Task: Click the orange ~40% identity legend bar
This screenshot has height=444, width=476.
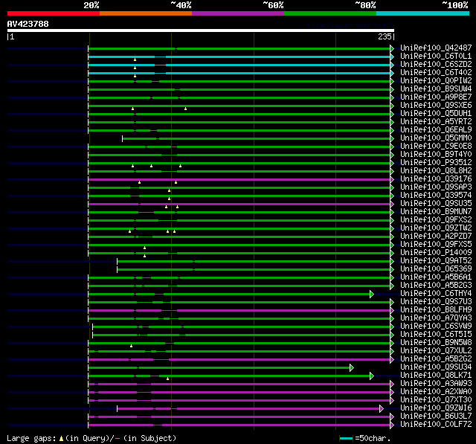Action: [x=146, y=13]
